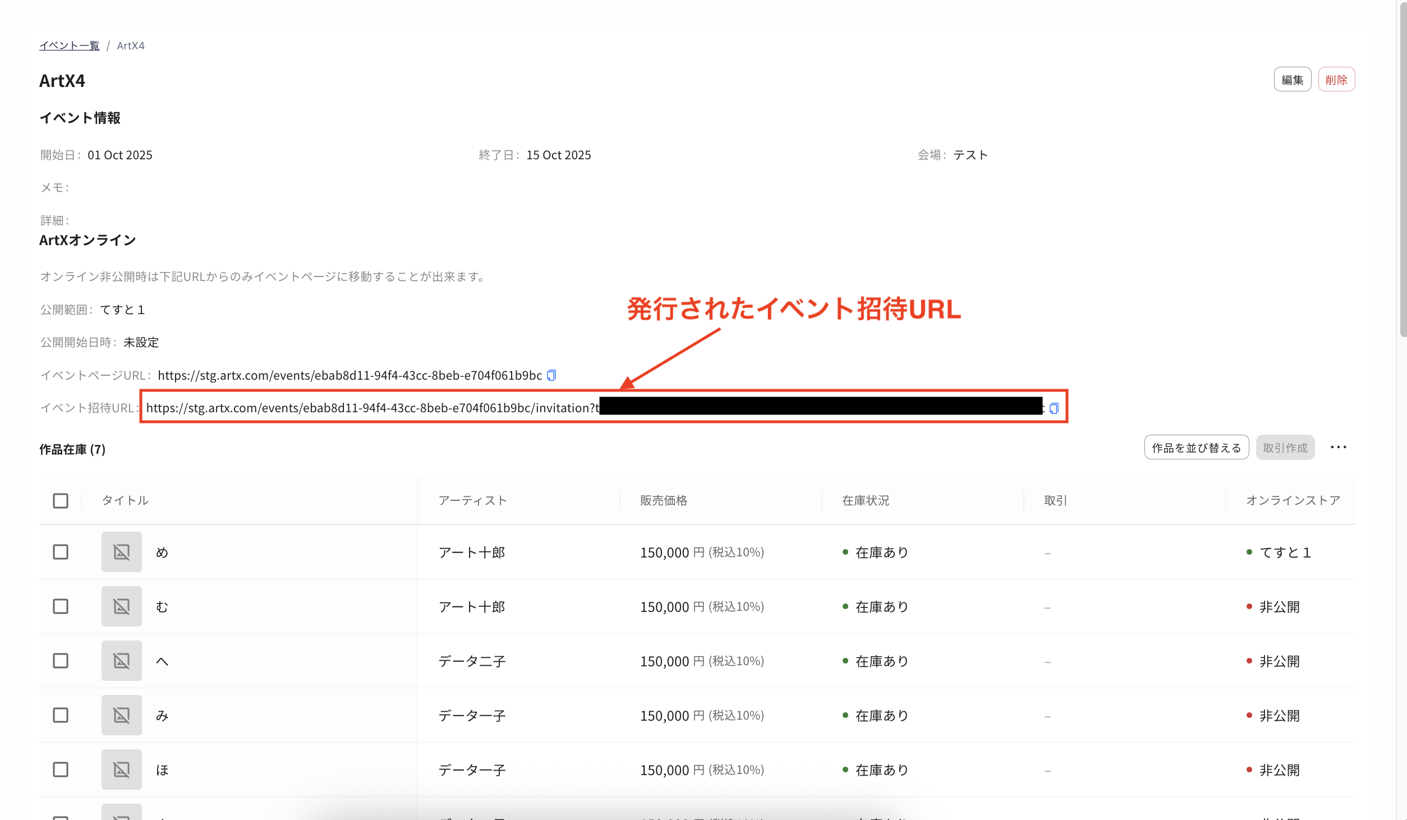Image resolution: width=1407 pixels, height=820 pixels.
Task: Click the disabled 取引作成 button
Action: tap(1285, 447)
